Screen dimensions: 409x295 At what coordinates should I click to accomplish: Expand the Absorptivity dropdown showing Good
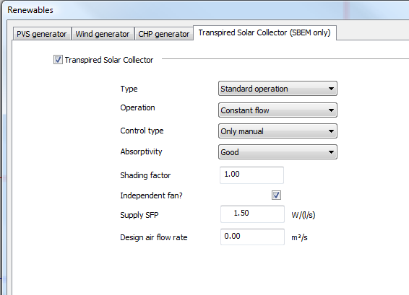point(277,152)
